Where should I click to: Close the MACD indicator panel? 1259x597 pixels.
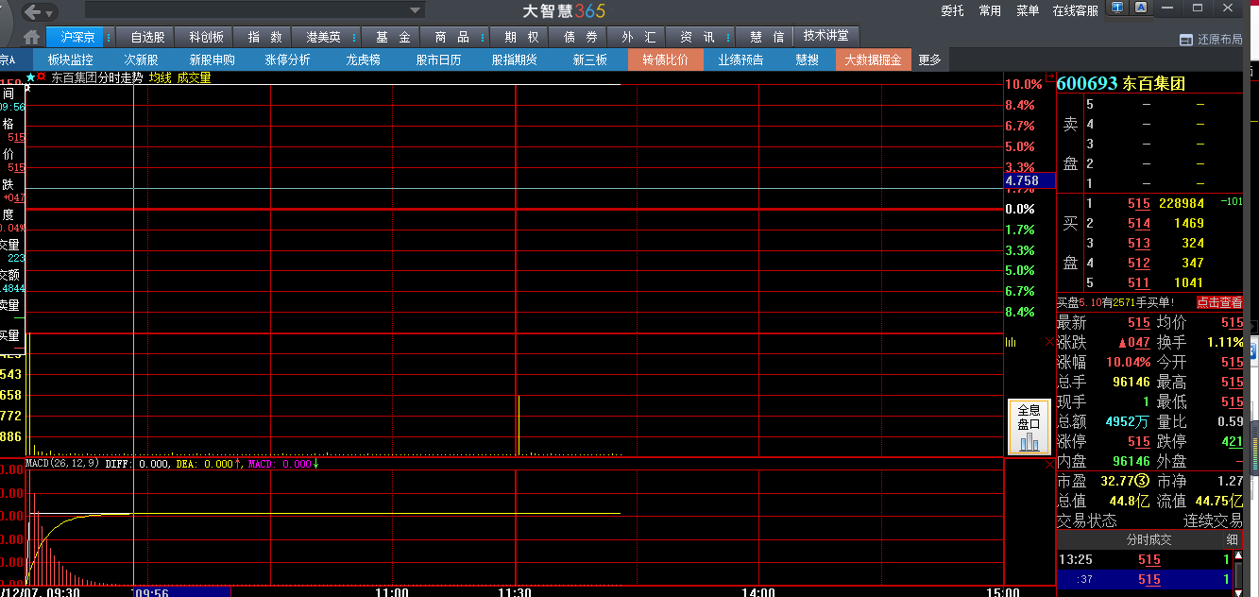click(1049, 465)
